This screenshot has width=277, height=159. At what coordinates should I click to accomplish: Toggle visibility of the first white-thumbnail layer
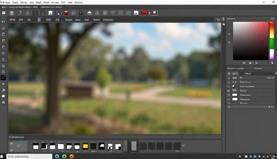tap(229, 95)
